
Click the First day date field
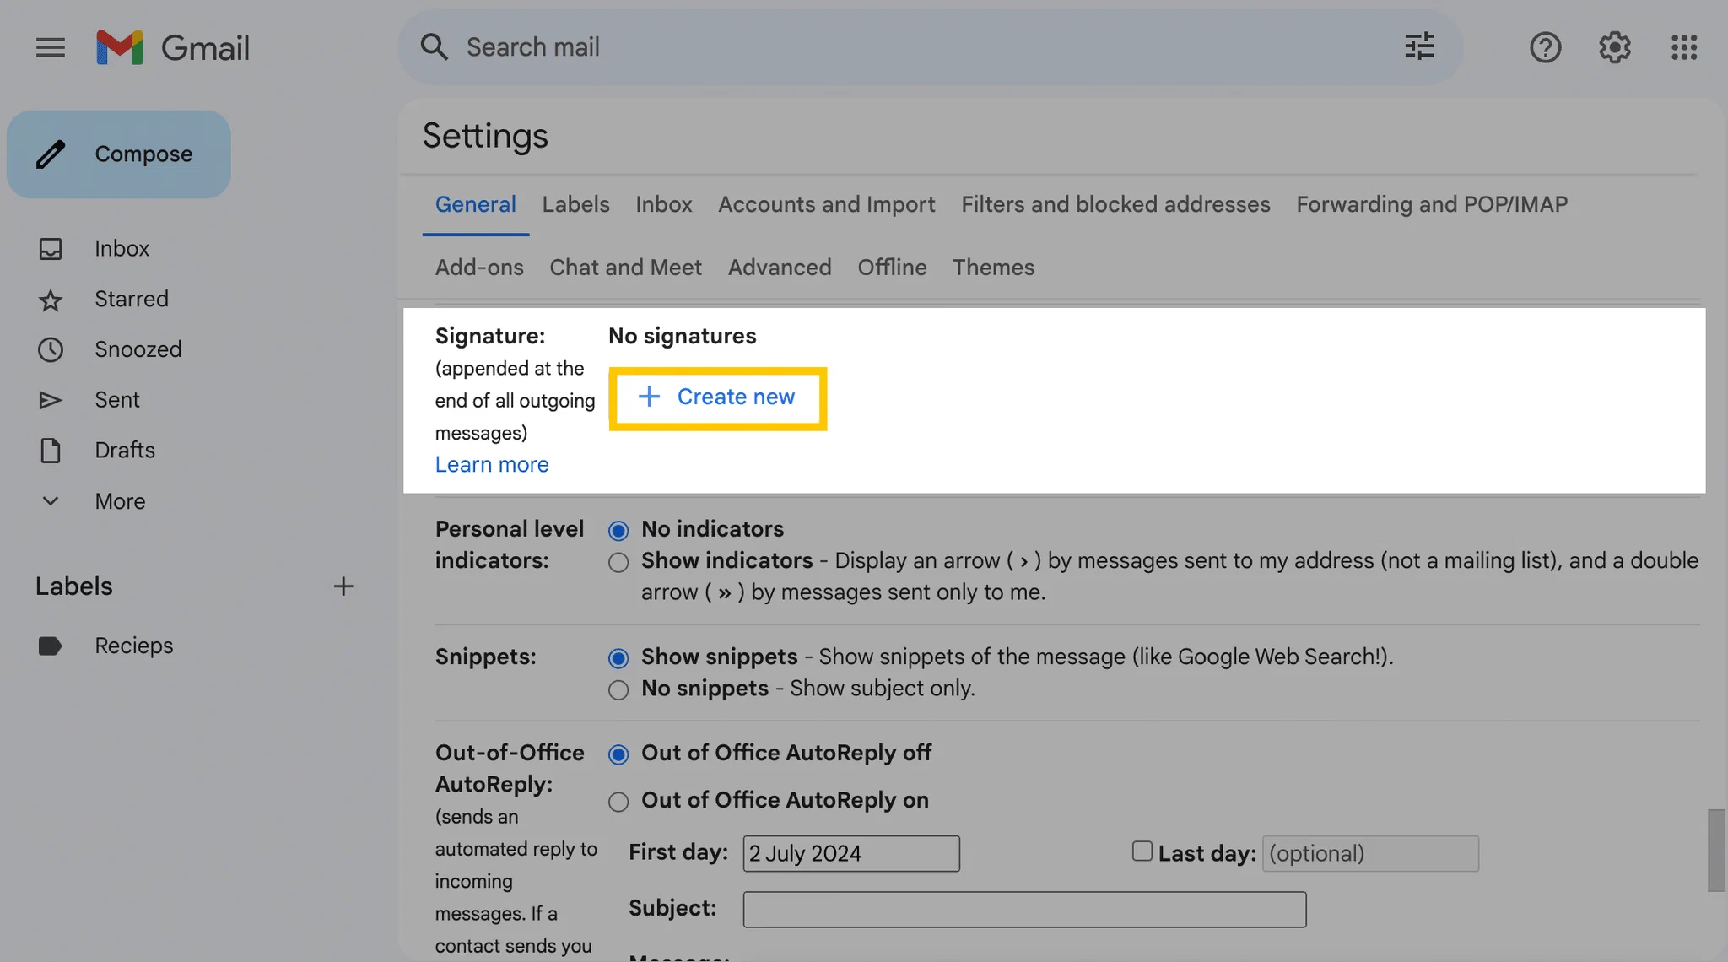tap(851, 853)
